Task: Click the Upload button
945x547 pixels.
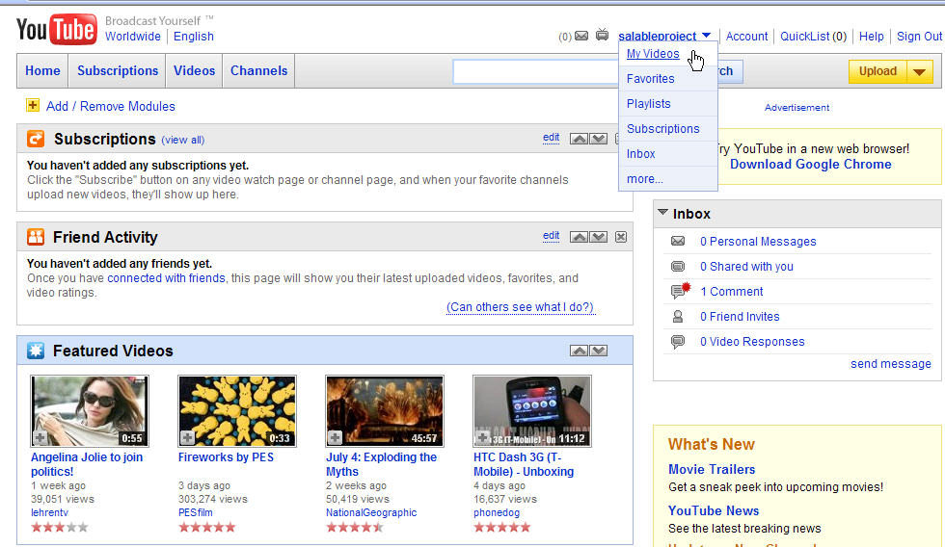Action: pos(877,71)
